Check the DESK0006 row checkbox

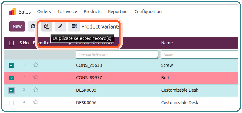pos(11,103)
